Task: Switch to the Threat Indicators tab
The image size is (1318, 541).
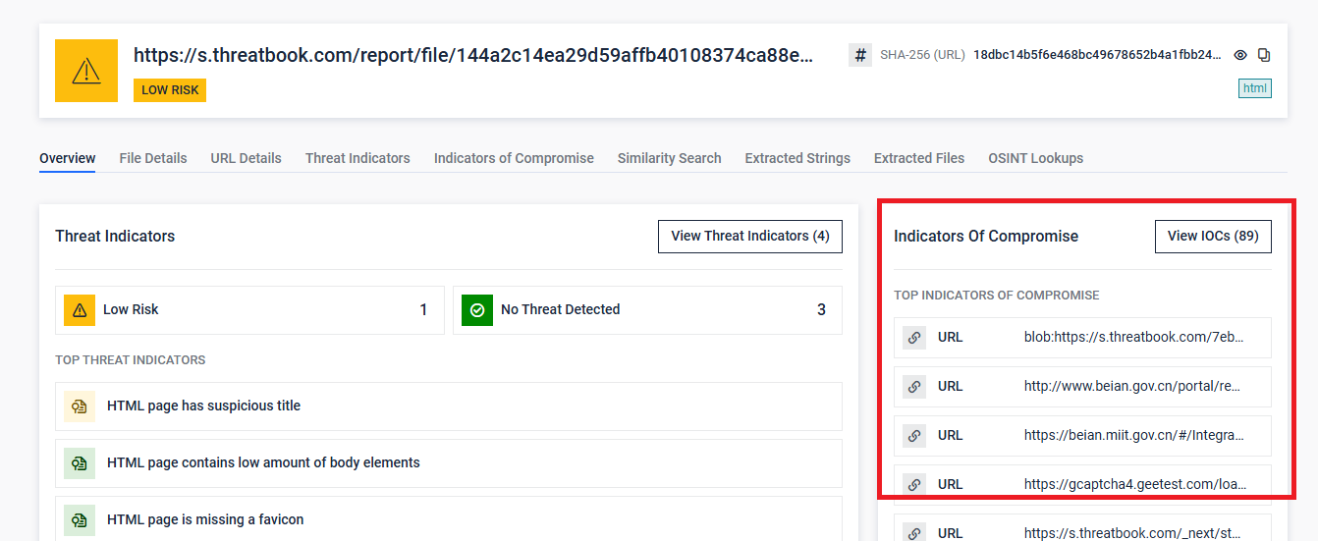Action: [357, 158]
